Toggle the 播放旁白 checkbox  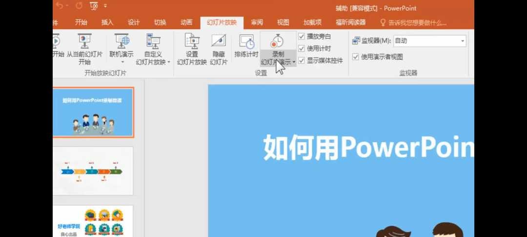click(x=302, y=37)
